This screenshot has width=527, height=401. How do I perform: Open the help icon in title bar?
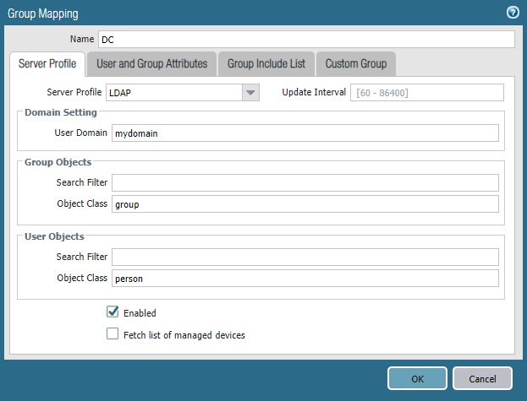512,13
